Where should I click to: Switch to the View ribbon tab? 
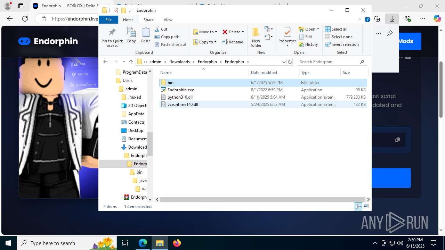pyautogui.click(x=168, y=20)
